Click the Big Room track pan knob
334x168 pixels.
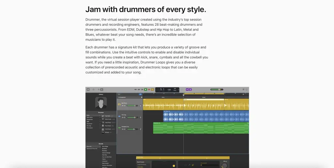pyautogui.click(x=140, y=106)
